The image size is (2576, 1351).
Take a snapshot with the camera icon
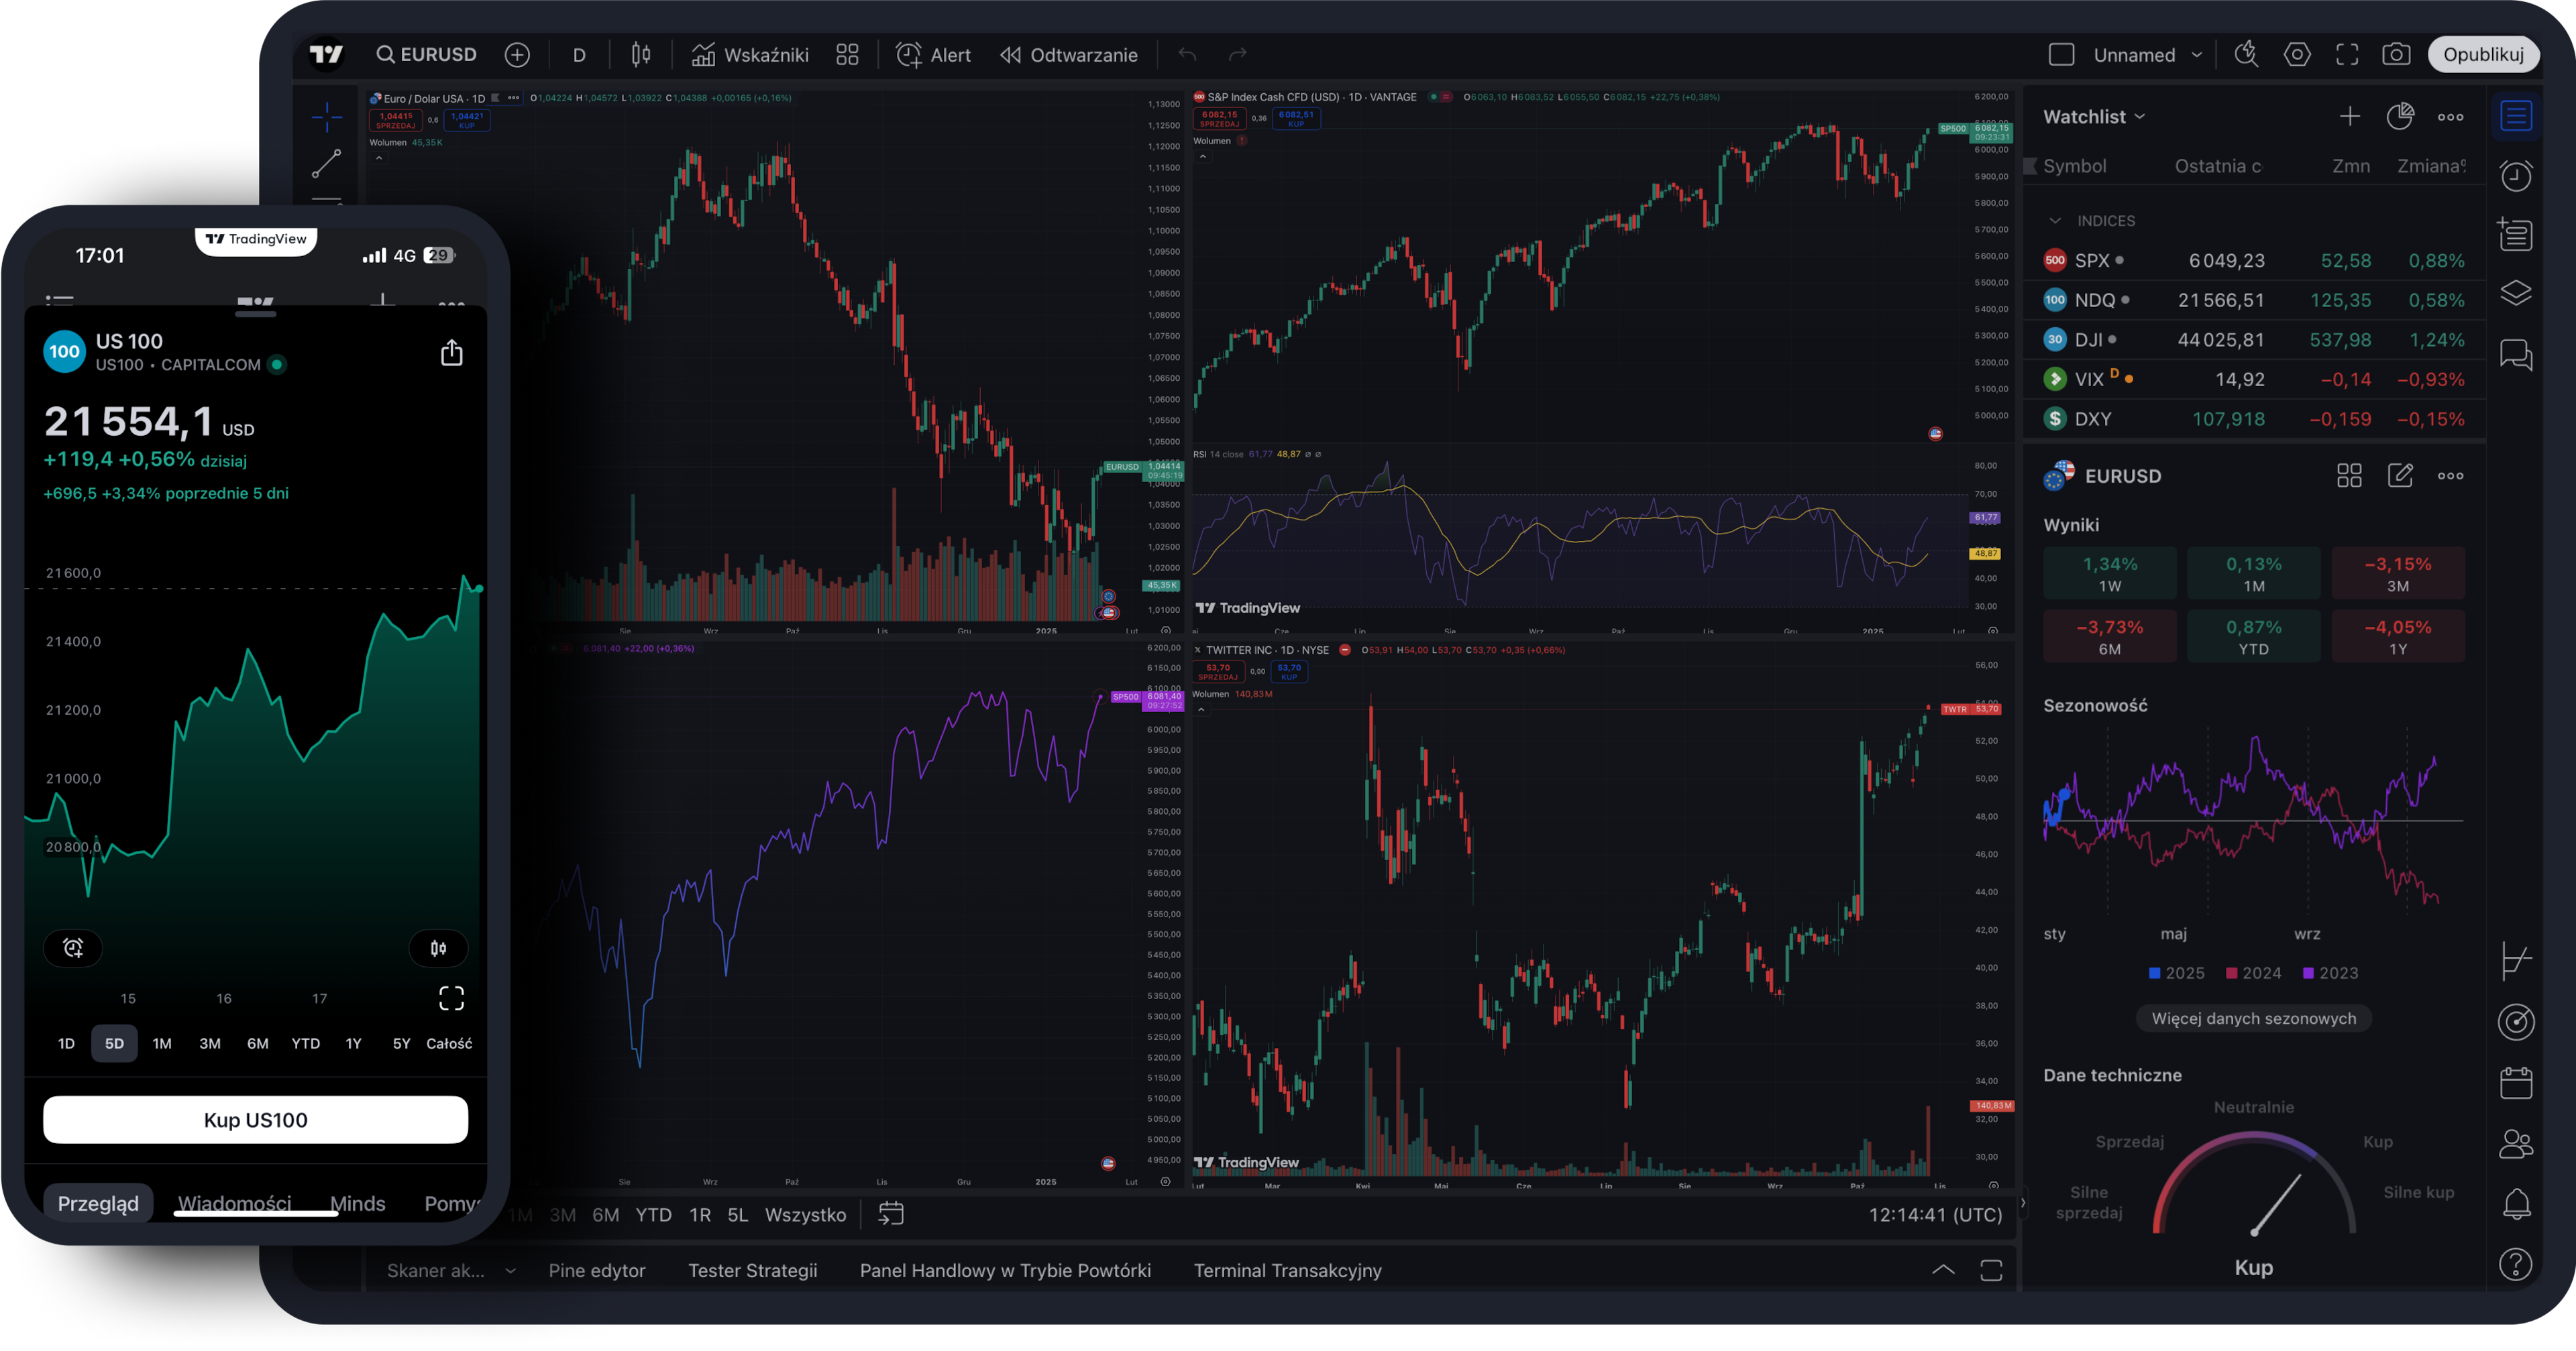[x=2396, y=54]
